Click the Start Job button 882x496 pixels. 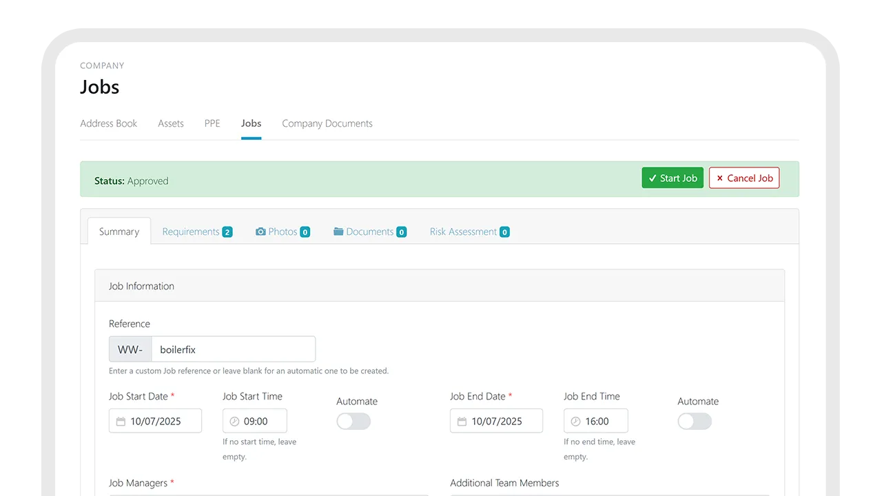(673, 178)
